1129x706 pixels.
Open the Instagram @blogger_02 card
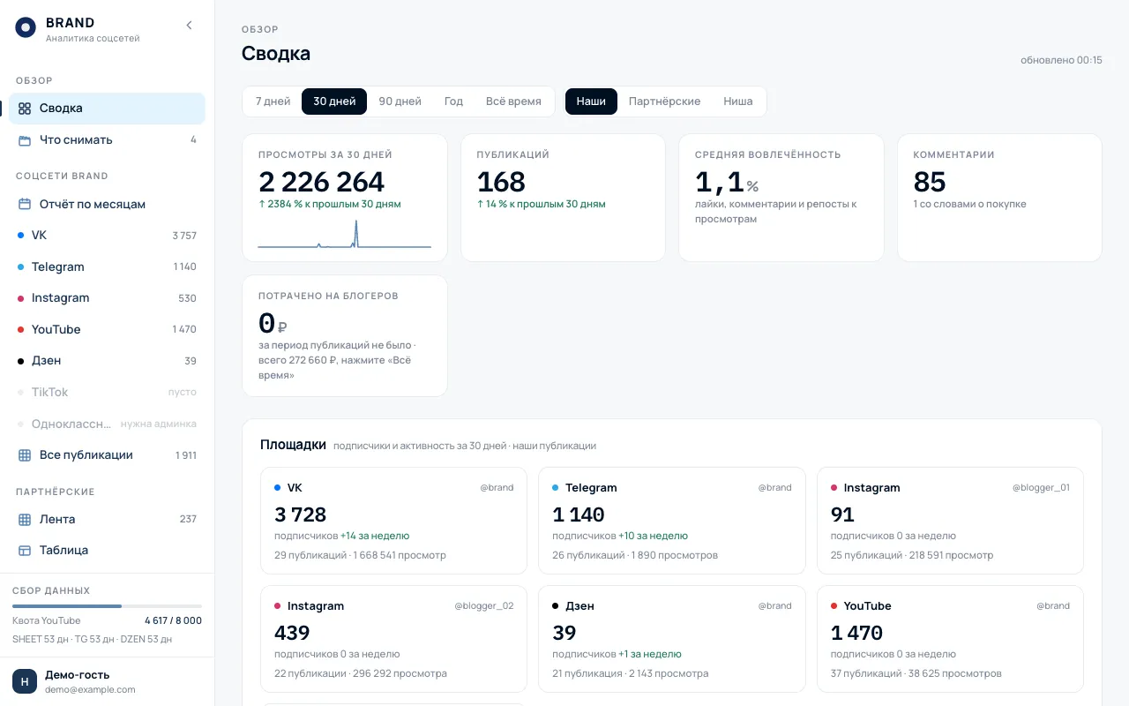[393, 639]
